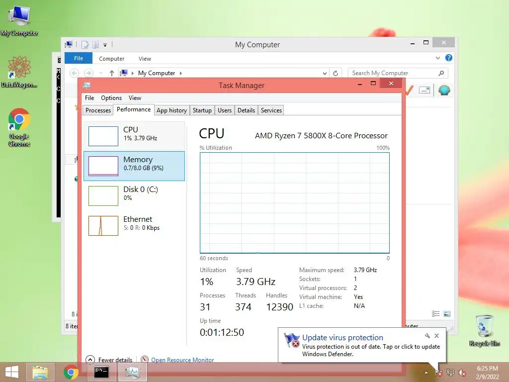The width and height of the screenshot is (509, 382).
Task: Click the CPU utilization graph area
Action: pyautogui.click(x=295, y=203)
